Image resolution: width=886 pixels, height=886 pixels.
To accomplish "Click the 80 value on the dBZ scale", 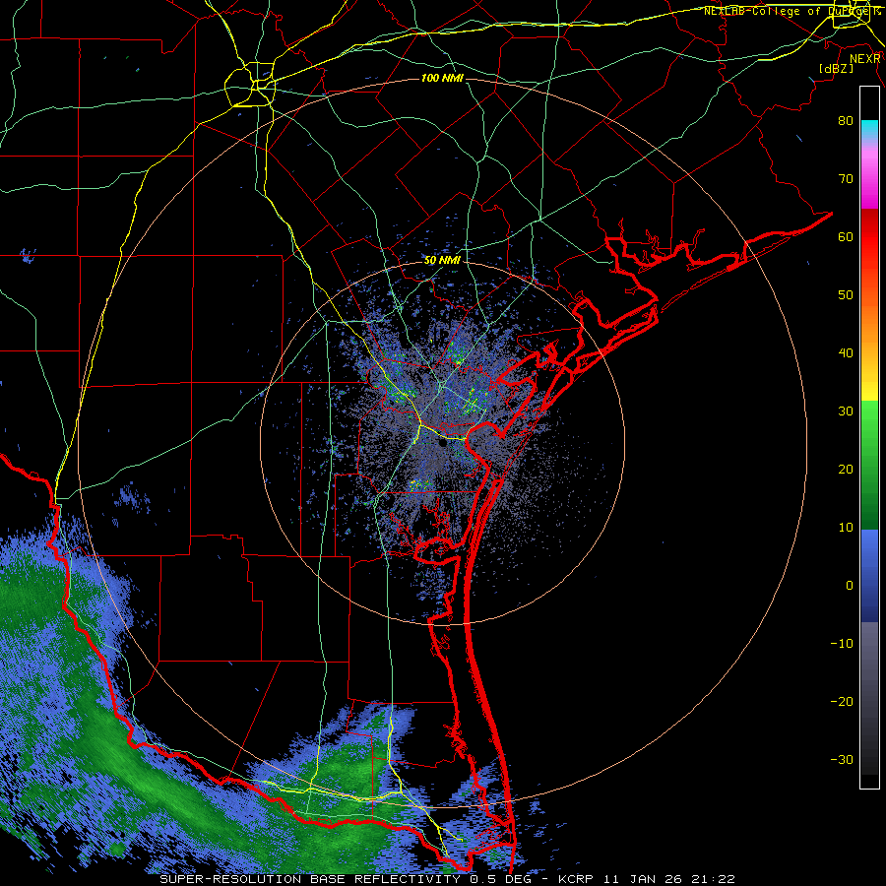I will [846, 120].
